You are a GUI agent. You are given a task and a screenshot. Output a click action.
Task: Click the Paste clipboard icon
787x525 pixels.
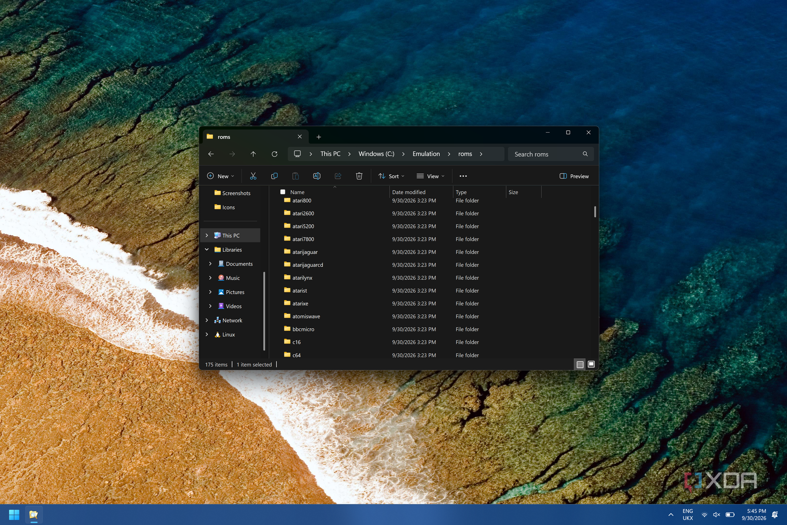coord(295,176)
